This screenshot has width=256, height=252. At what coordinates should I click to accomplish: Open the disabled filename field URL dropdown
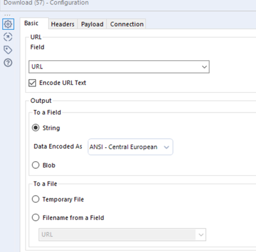(122, 235)
